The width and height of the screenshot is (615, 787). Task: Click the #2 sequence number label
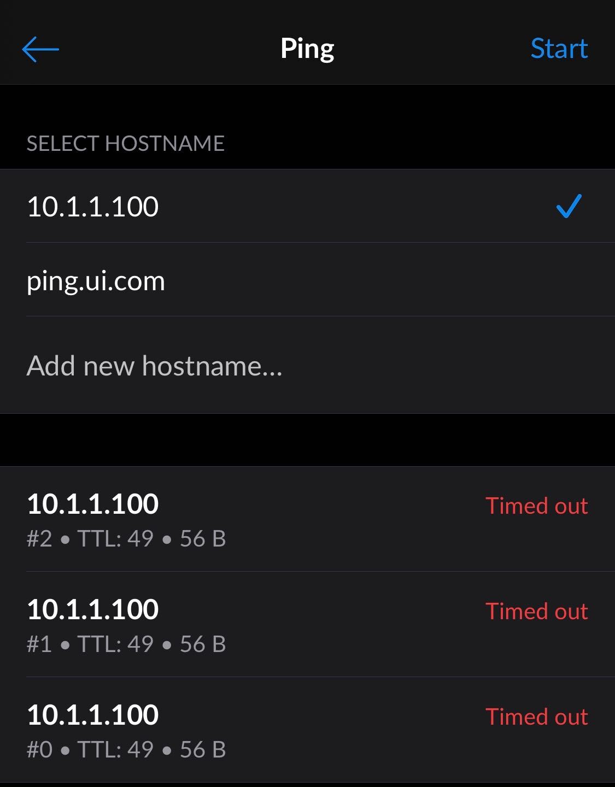pyautogui.click(x=39, y=539)
